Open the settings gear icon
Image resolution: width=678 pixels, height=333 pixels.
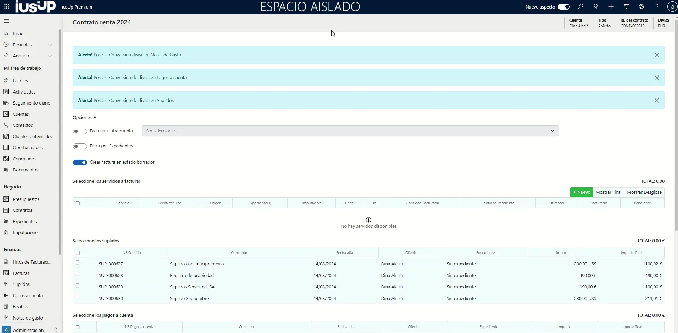641,7
